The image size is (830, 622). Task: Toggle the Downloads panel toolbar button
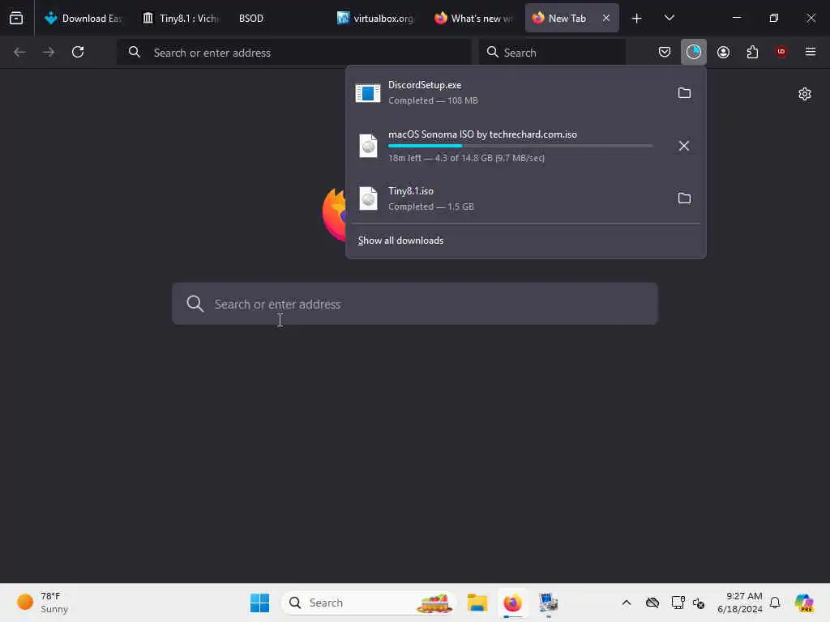(694, 52)
